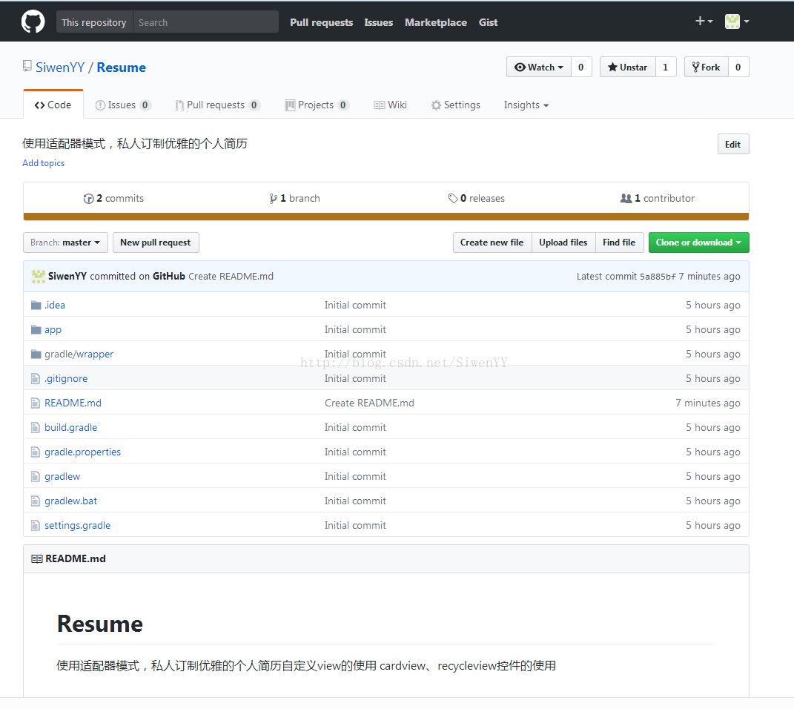Switch to the Projects tab
794x709 pixels.
[317, 105]
